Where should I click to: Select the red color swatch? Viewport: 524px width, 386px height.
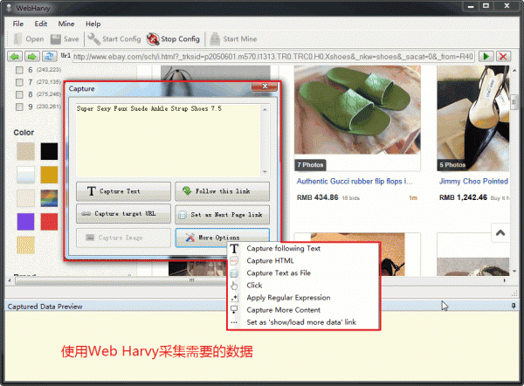pyautogui.click(x=49, y=222)
